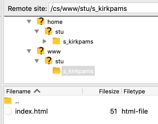Screen dimensions: 158x124
Task: Select the highlighted s_kirkpams entry under www/stu
Action: [x=78, y=71]
